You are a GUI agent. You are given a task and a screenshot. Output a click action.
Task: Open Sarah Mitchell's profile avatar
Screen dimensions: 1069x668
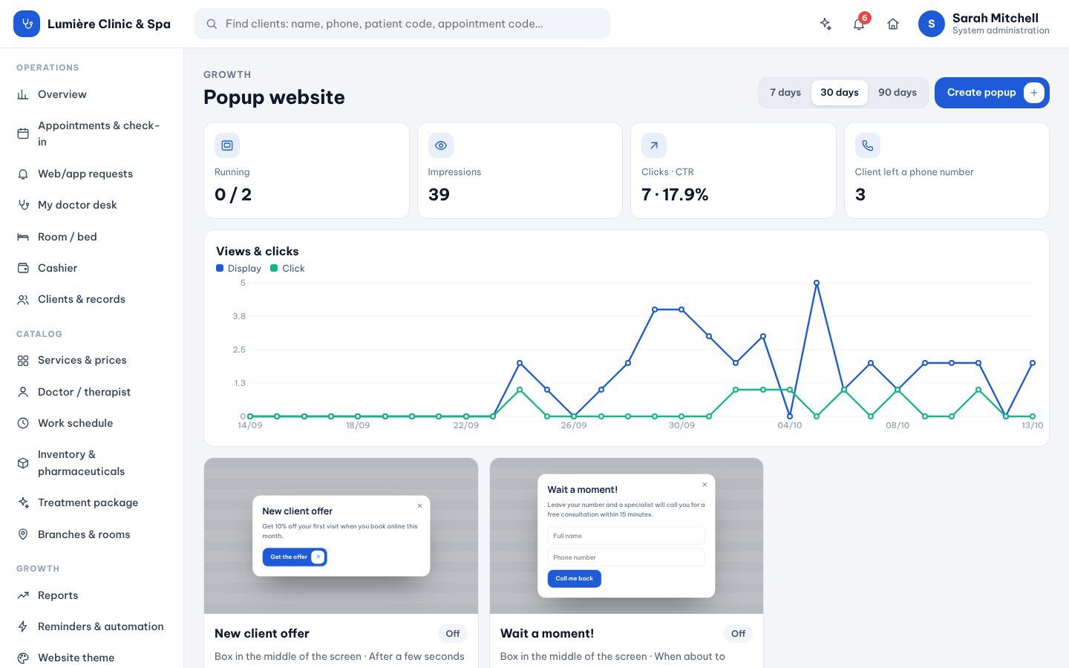click(932, 24)
